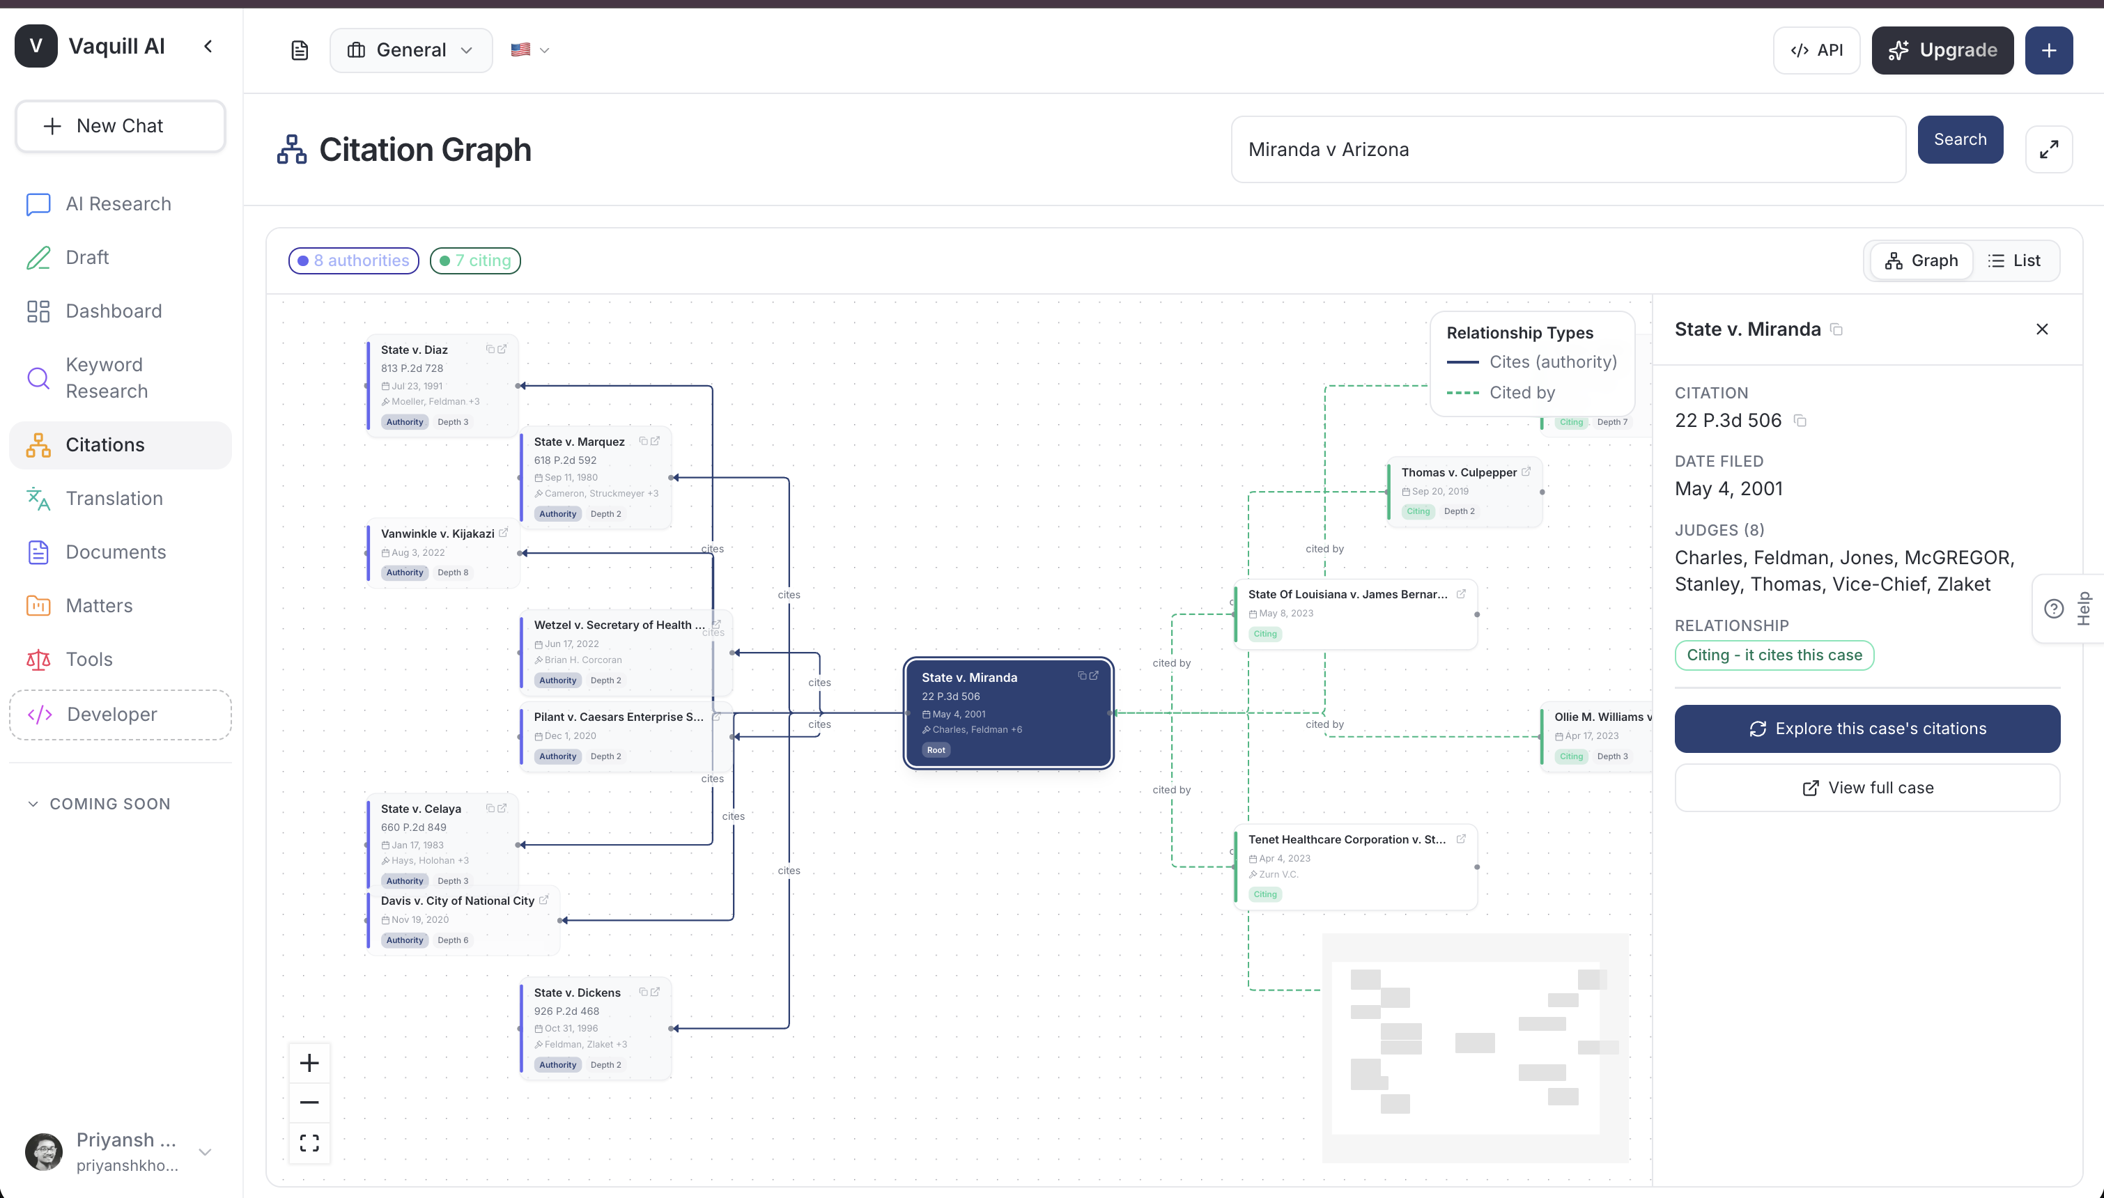
Task: Click the fit view icon
Action: [x=309, y=1143]
